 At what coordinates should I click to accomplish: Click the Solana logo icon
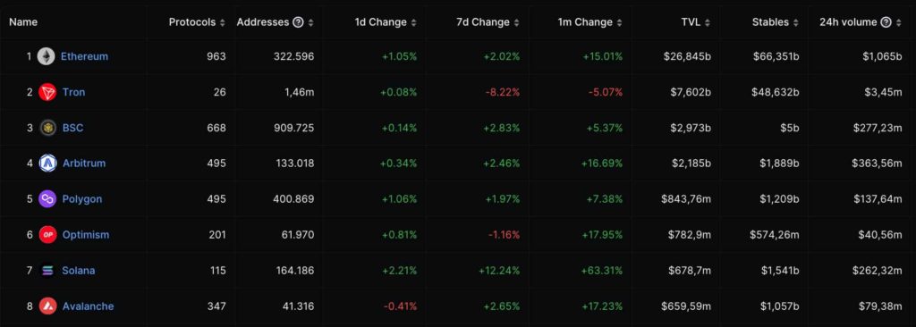coord(47,271)
